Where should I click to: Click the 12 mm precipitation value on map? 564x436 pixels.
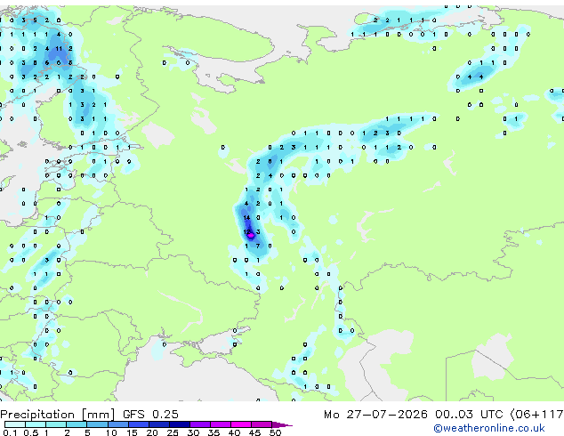[x=246, y=231]
